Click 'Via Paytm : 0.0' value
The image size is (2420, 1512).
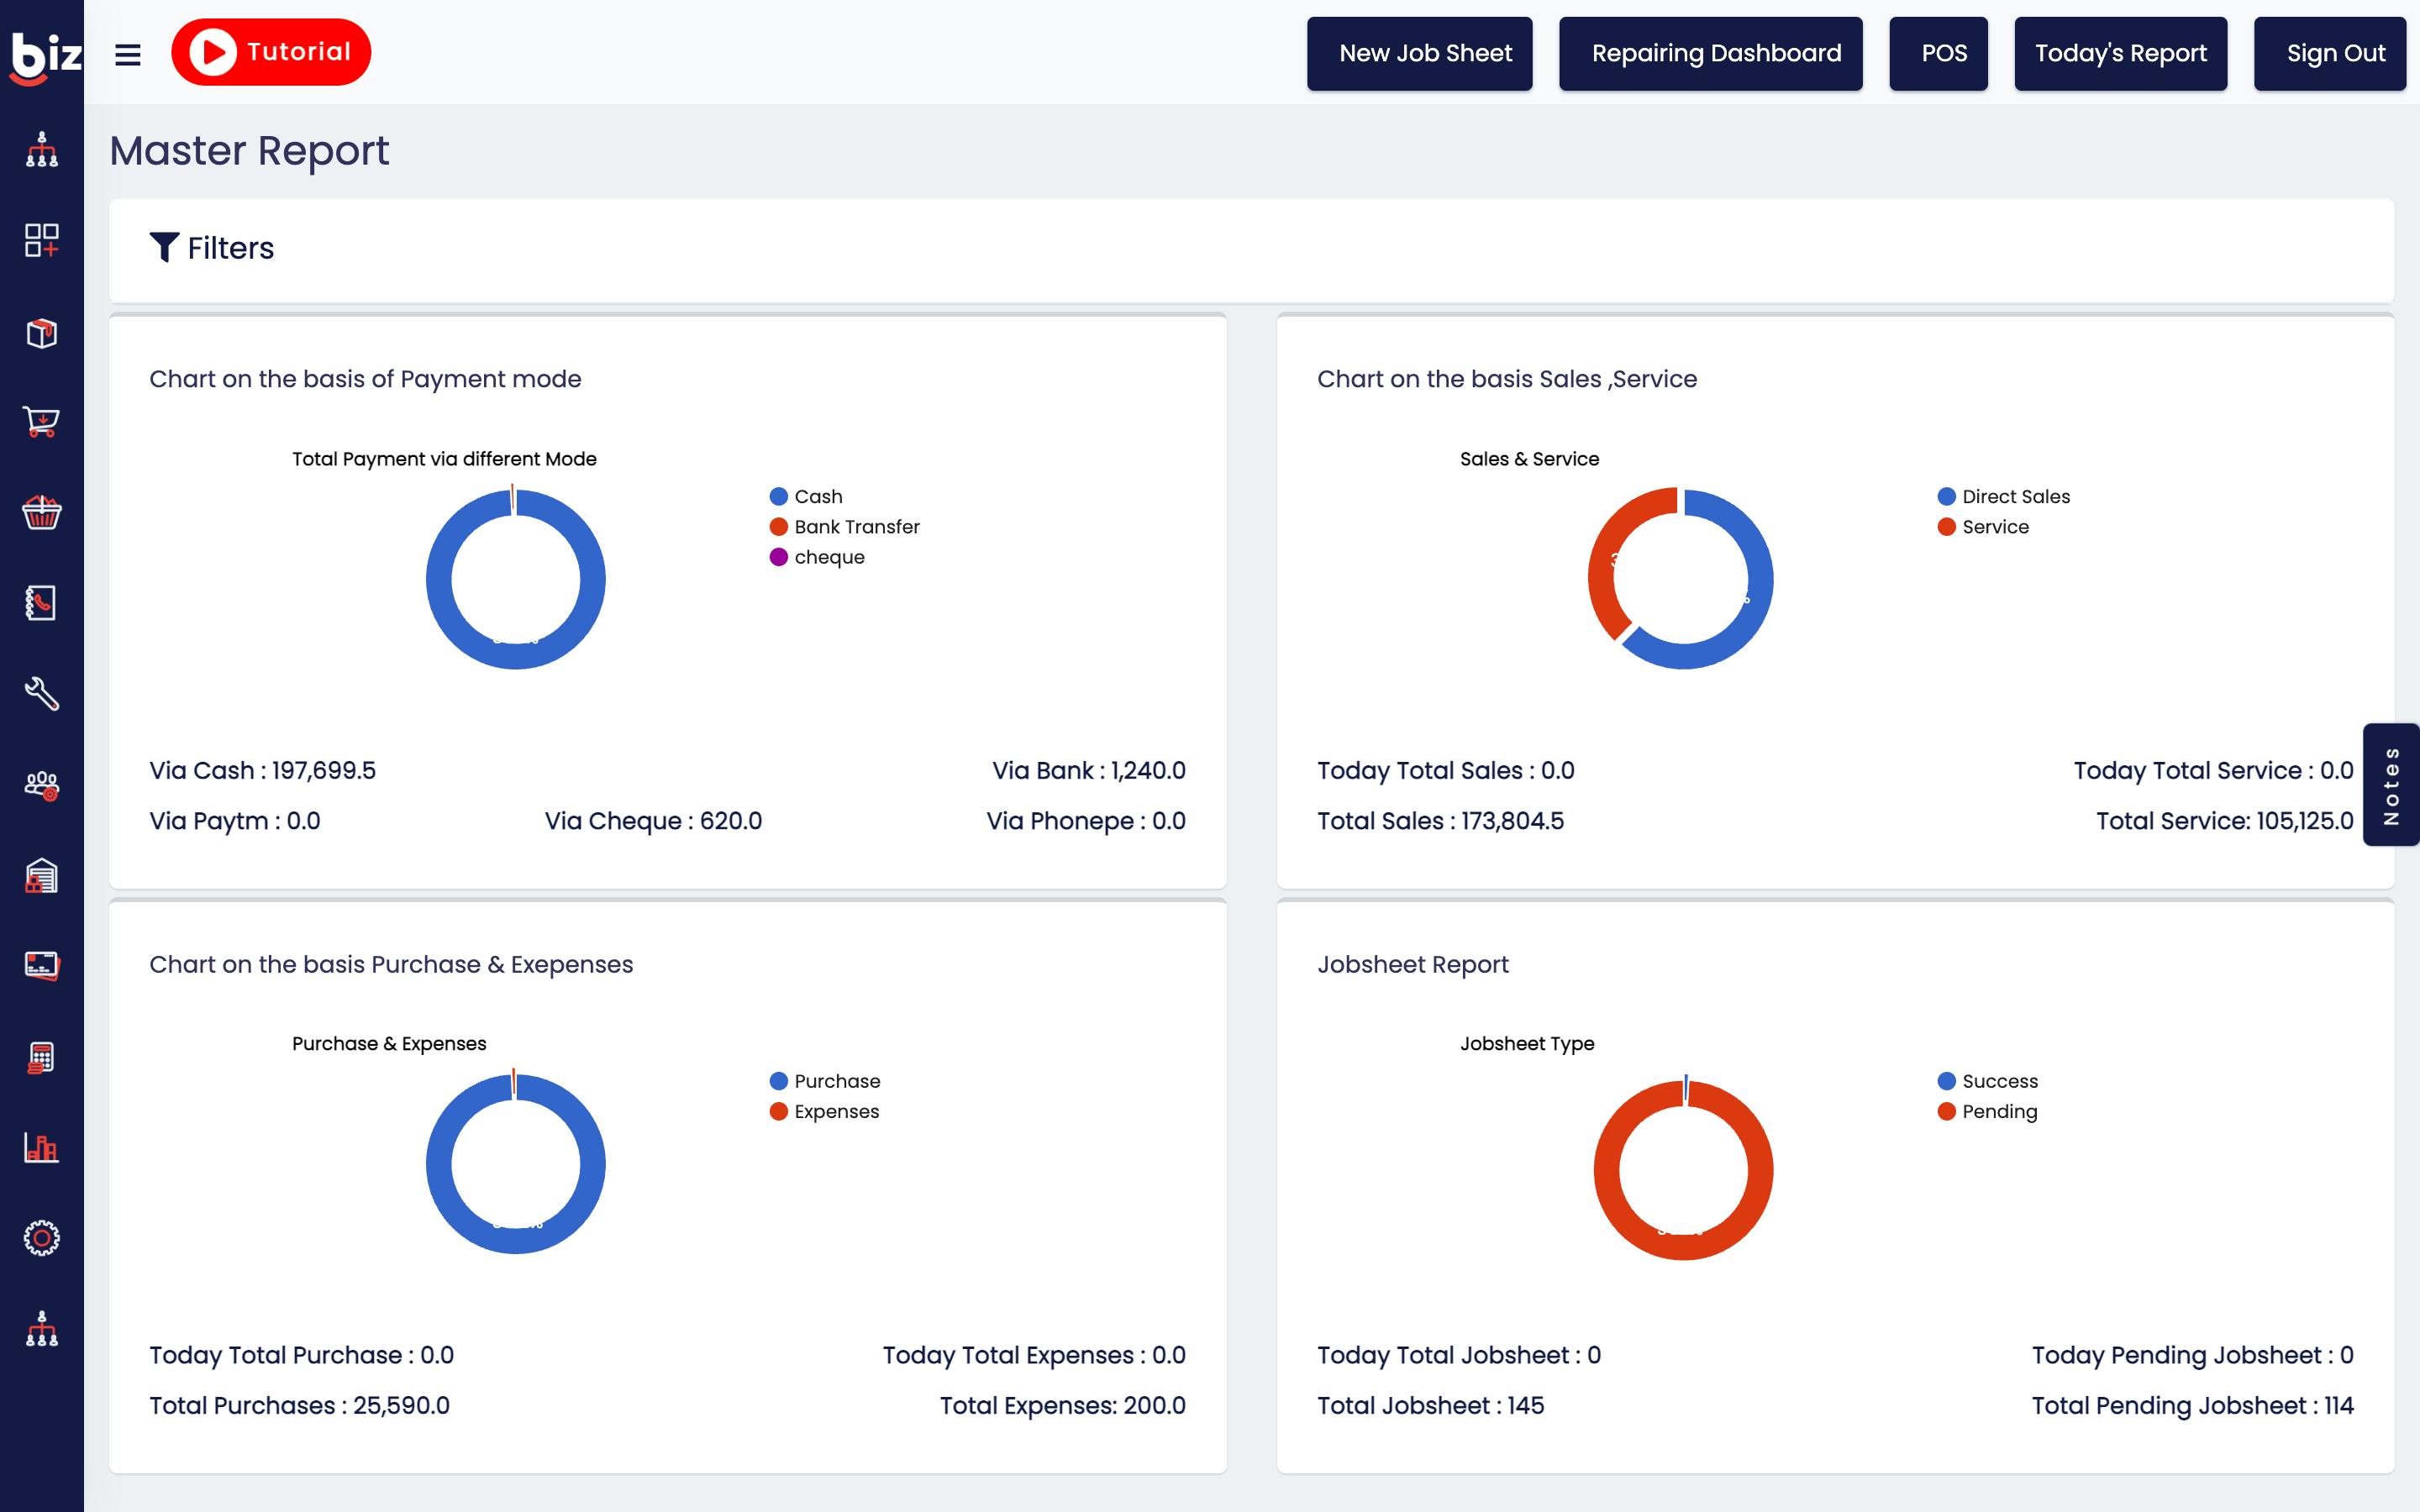[235, 821]
